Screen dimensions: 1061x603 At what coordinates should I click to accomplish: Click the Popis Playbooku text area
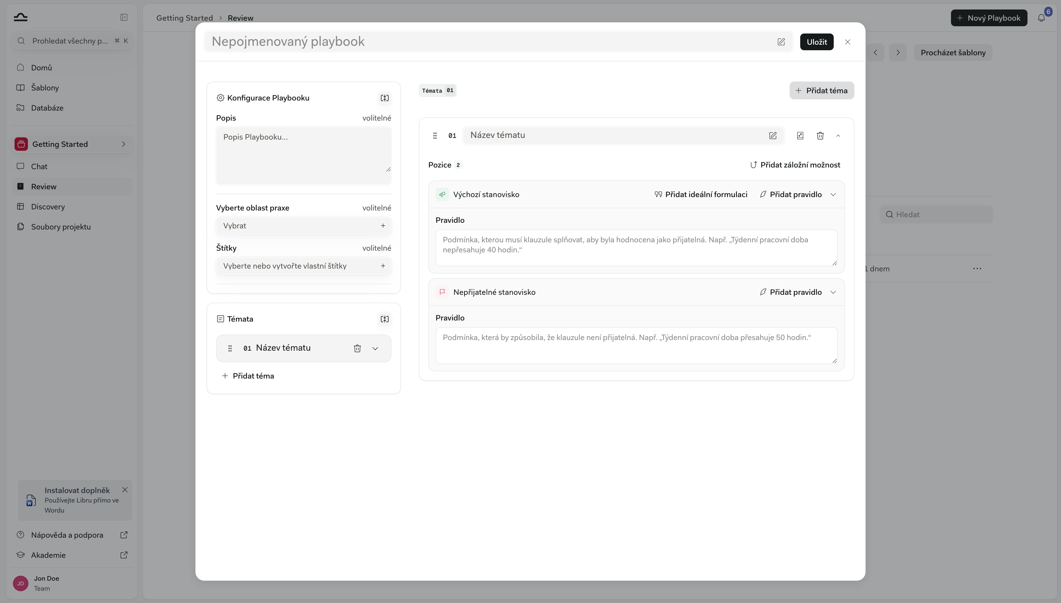coord(304,155)
